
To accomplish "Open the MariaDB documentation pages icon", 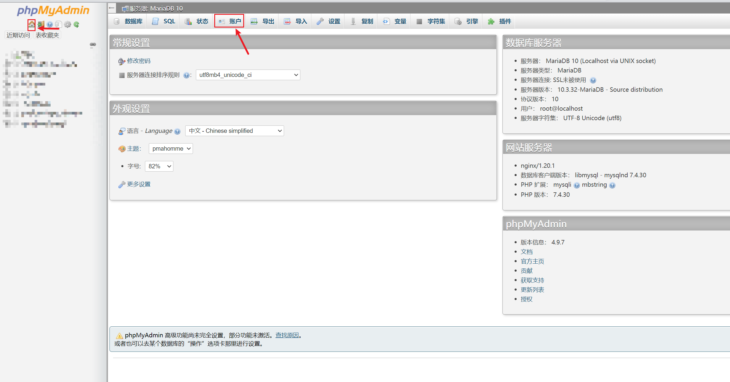I will click(x=58, y=24).
